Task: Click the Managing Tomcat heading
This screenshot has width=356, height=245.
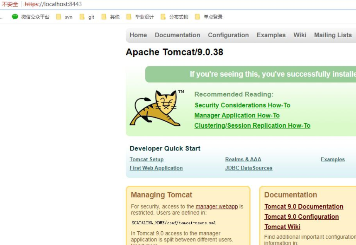Action: click(x=161, y=195)
